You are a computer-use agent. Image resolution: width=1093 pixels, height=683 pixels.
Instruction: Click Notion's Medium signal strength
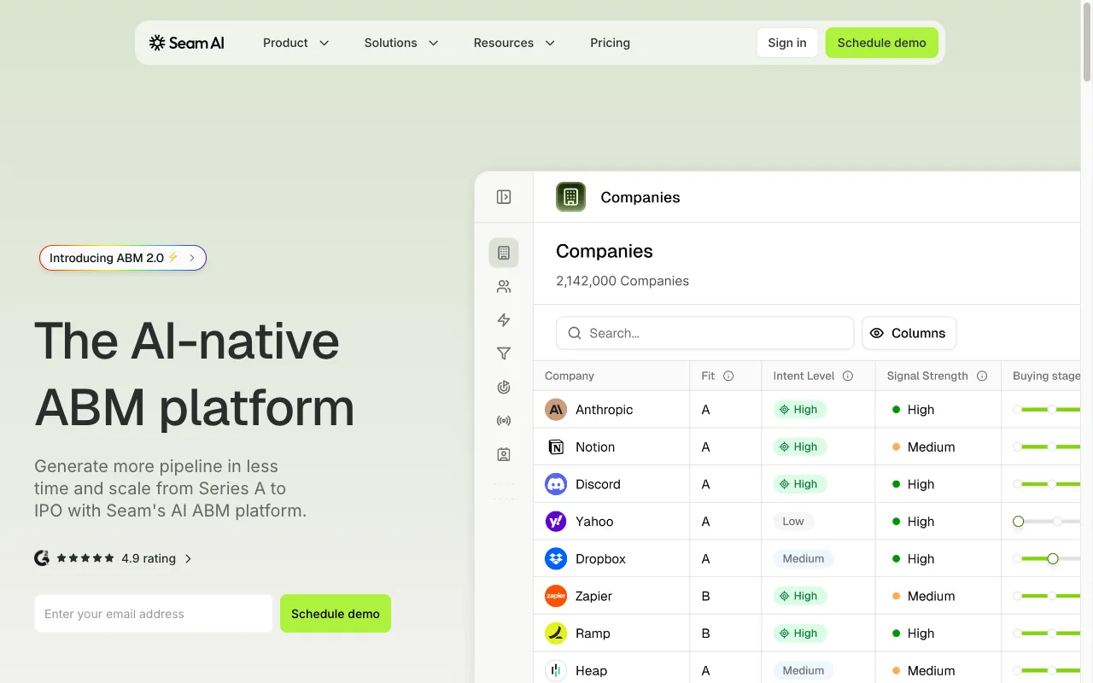(x=924, y=447)
